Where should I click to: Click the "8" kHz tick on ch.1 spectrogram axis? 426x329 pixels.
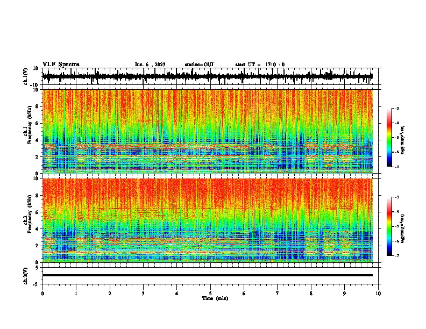(x=38, y=106)
